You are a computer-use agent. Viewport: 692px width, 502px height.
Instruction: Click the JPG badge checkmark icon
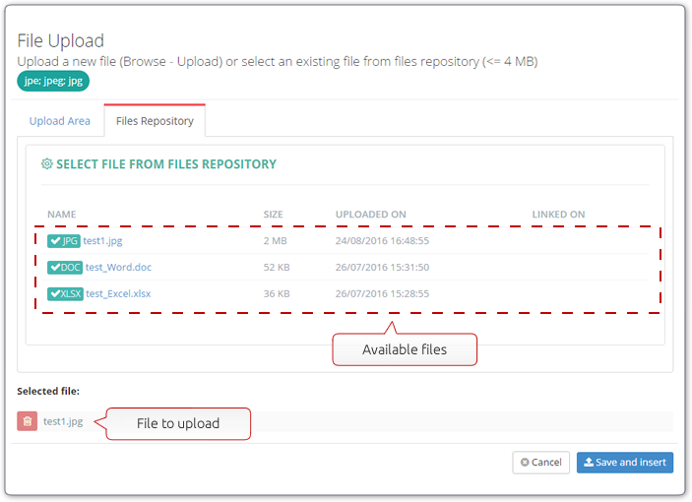55,241
